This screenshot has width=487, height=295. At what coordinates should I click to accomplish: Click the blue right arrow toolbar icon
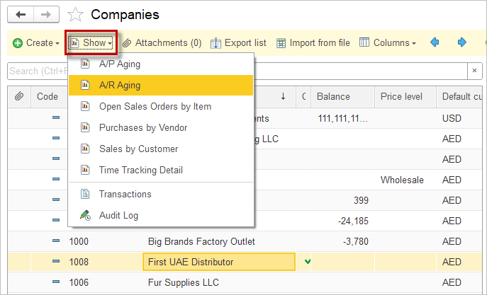pos(461,43)
